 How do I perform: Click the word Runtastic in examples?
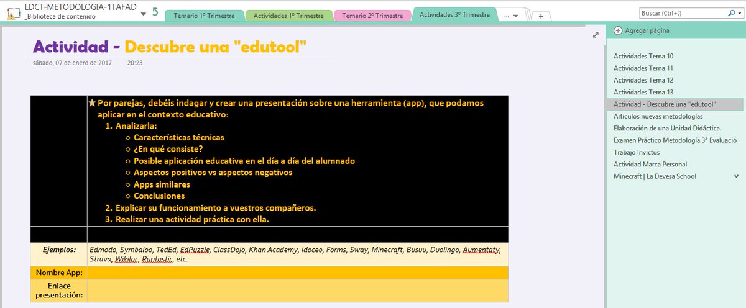click(156, 259)
